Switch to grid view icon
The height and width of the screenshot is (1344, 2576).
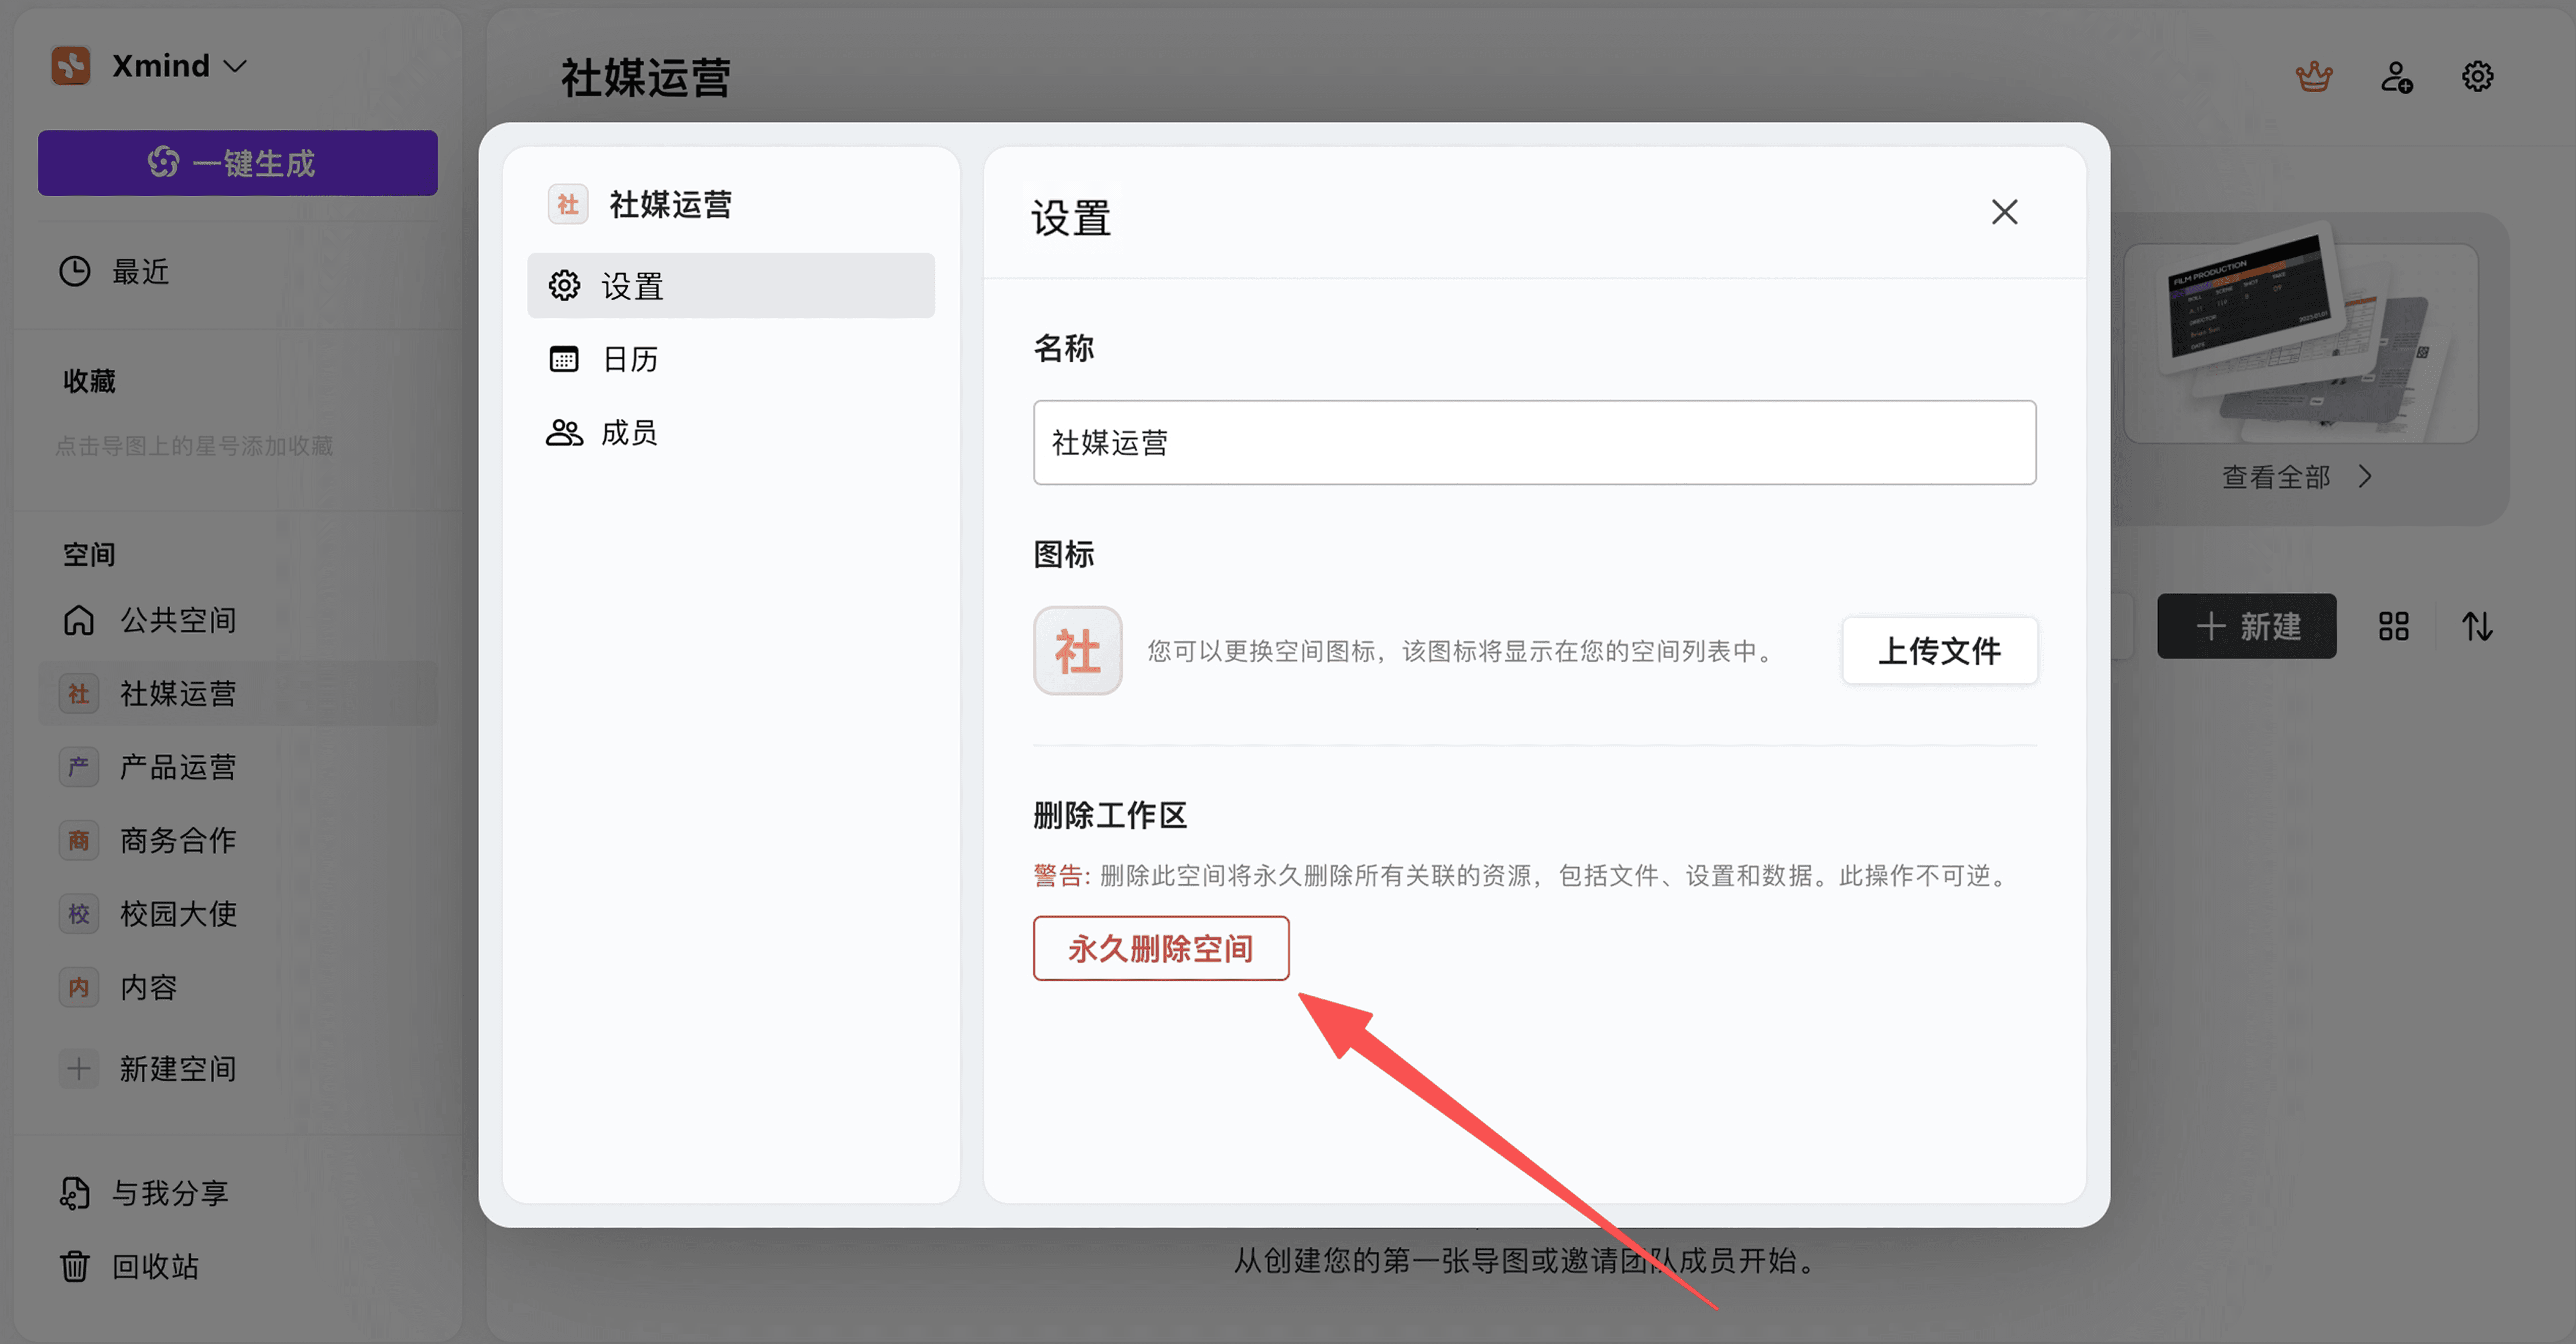2393,627
